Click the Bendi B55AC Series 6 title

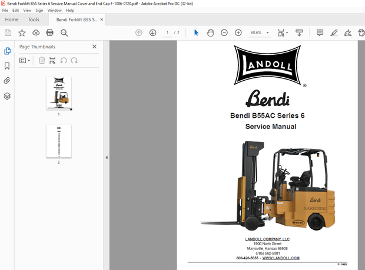tap(267, 116)
